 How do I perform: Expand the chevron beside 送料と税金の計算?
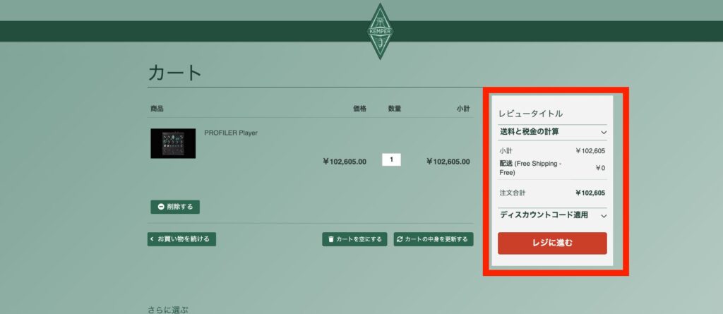tap(604, 133)
